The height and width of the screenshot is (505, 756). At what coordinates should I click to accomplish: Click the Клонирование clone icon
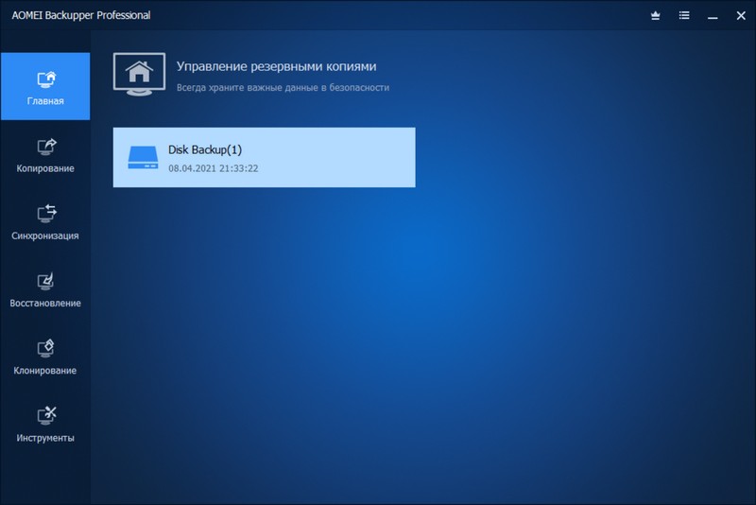tap(45, 348)
